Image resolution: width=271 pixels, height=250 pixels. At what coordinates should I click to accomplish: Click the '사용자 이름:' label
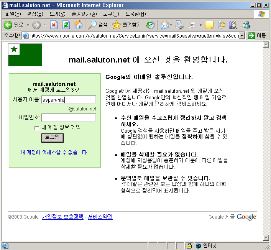26,99
